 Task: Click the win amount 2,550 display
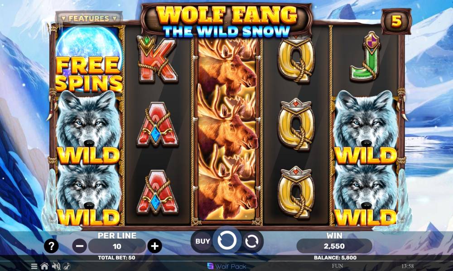pos(334,246)
